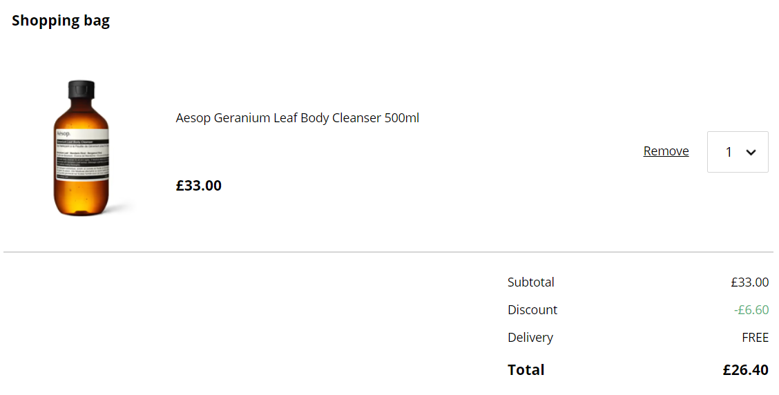Click the quantity number 1
Image resolution: width=779 pixels, height=395 pixels.
(x=729, y=152)
